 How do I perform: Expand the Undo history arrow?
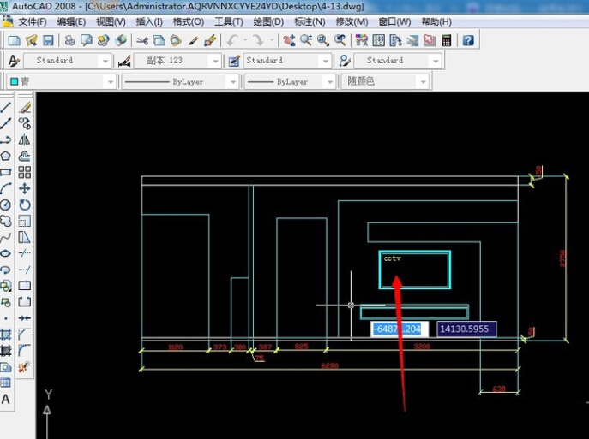tap(245, 40)
